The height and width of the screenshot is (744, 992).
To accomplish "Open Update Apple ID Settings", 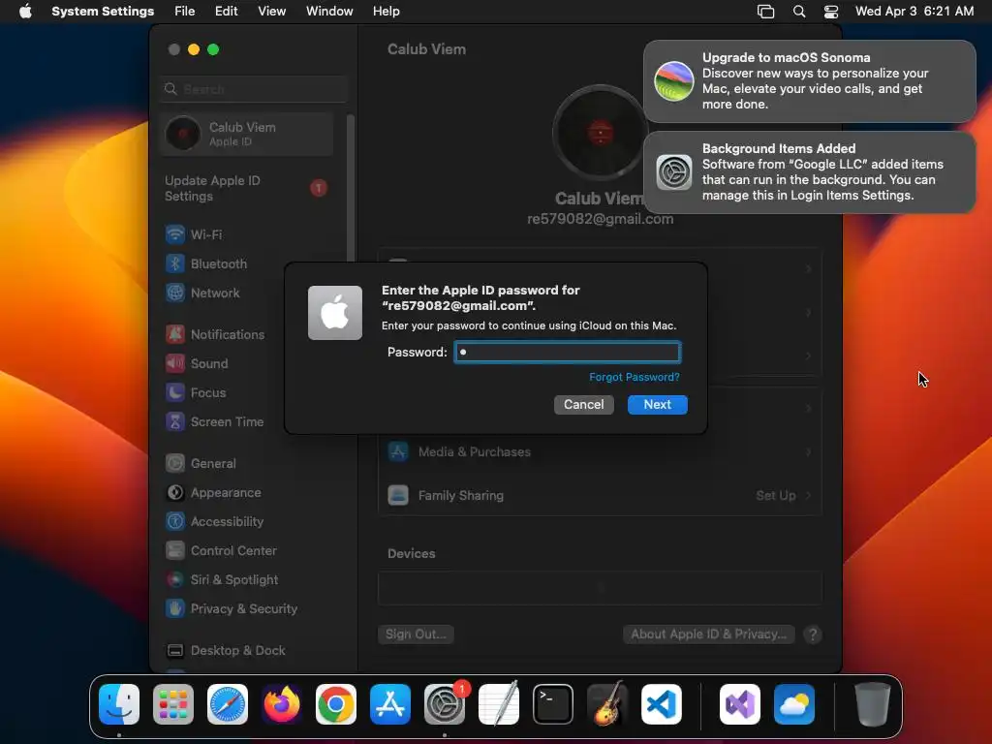I will pos(247,189).
